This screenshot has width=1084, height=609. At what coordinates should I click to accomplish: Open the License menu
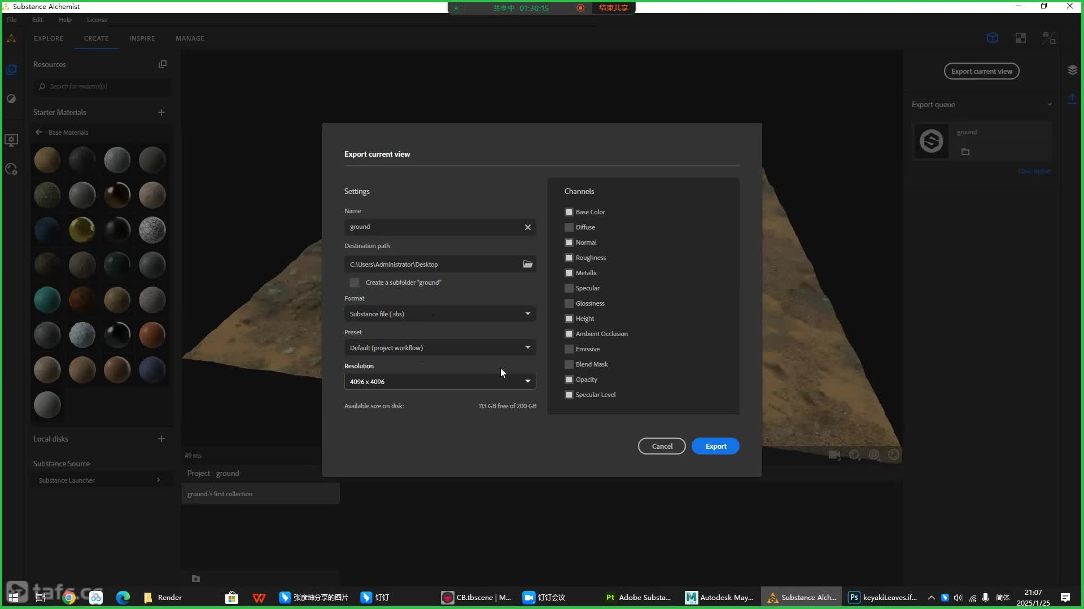click(x=97, y=20)
